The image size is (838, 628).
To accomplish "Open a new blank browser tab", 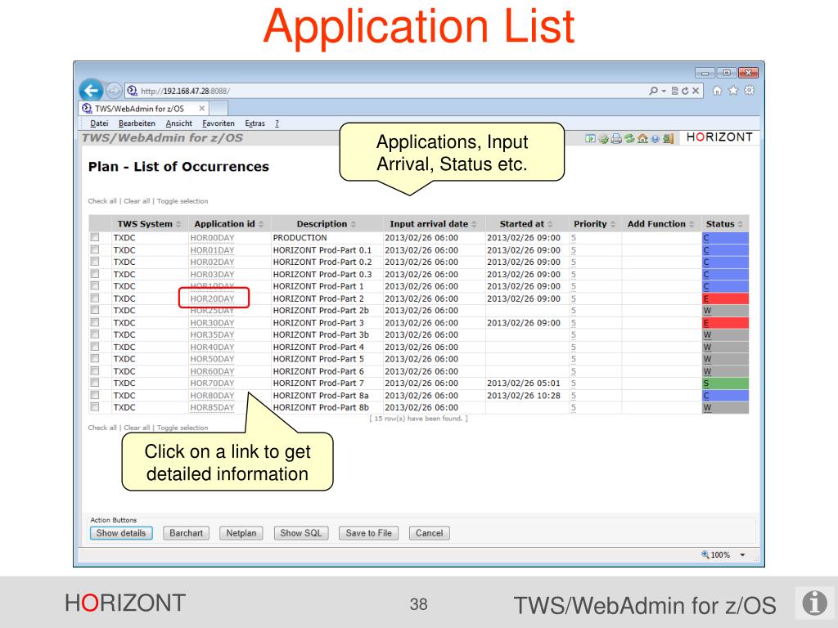I will (x=218, y=109).
